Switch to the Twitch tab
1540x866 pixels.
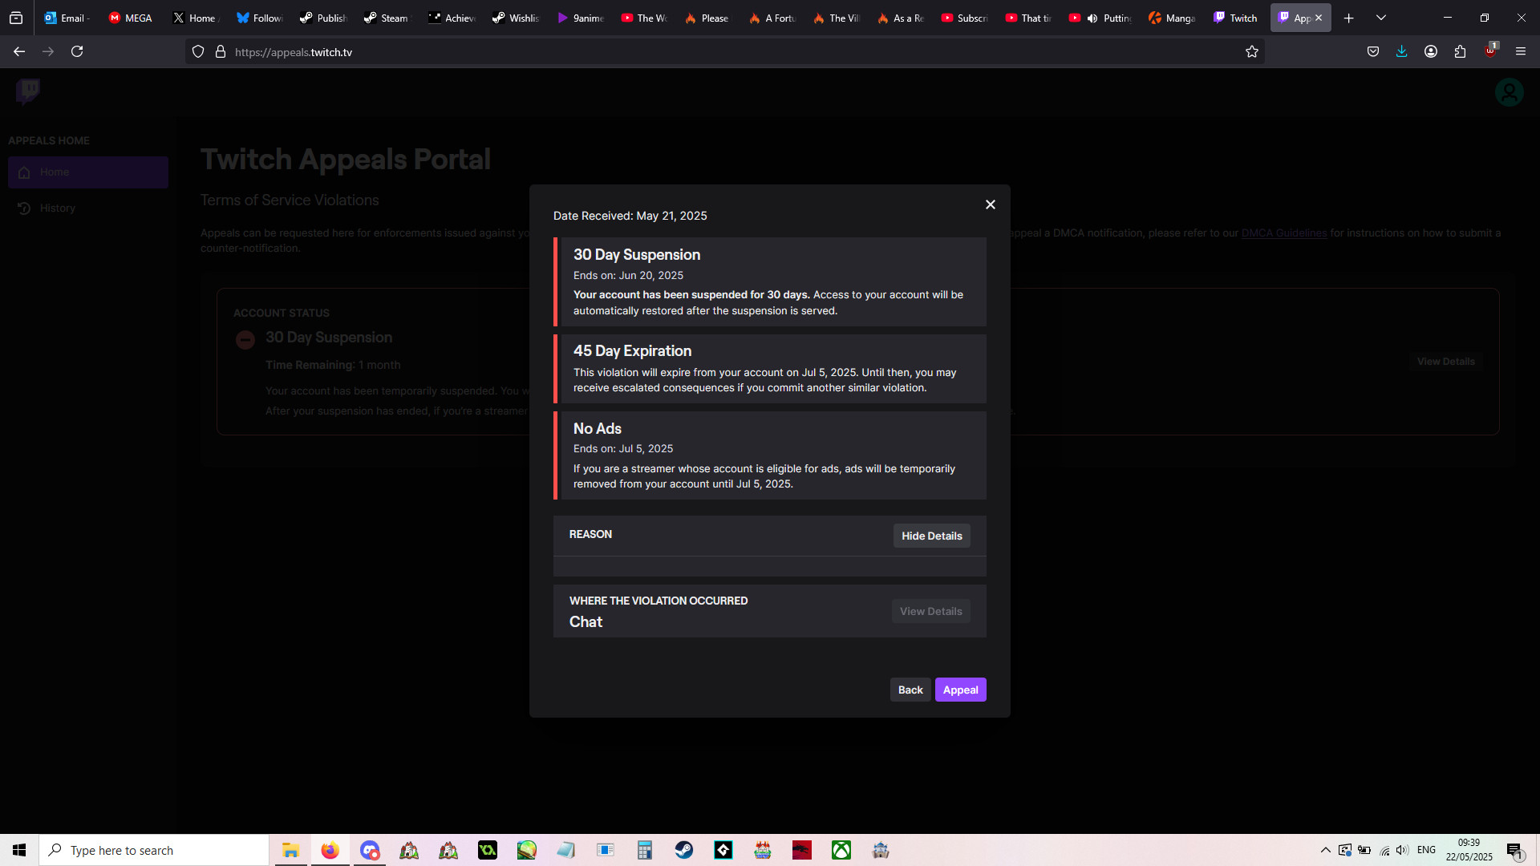click(x=1236, y=18)
